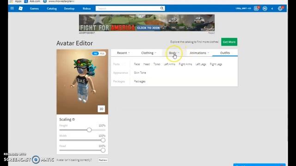
Task: Open Games in the top navigation
Action: (34, 8)
